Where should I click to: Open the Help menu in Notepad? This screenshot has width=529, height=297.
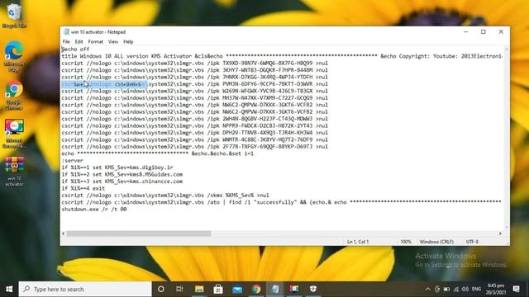[128, 42]
